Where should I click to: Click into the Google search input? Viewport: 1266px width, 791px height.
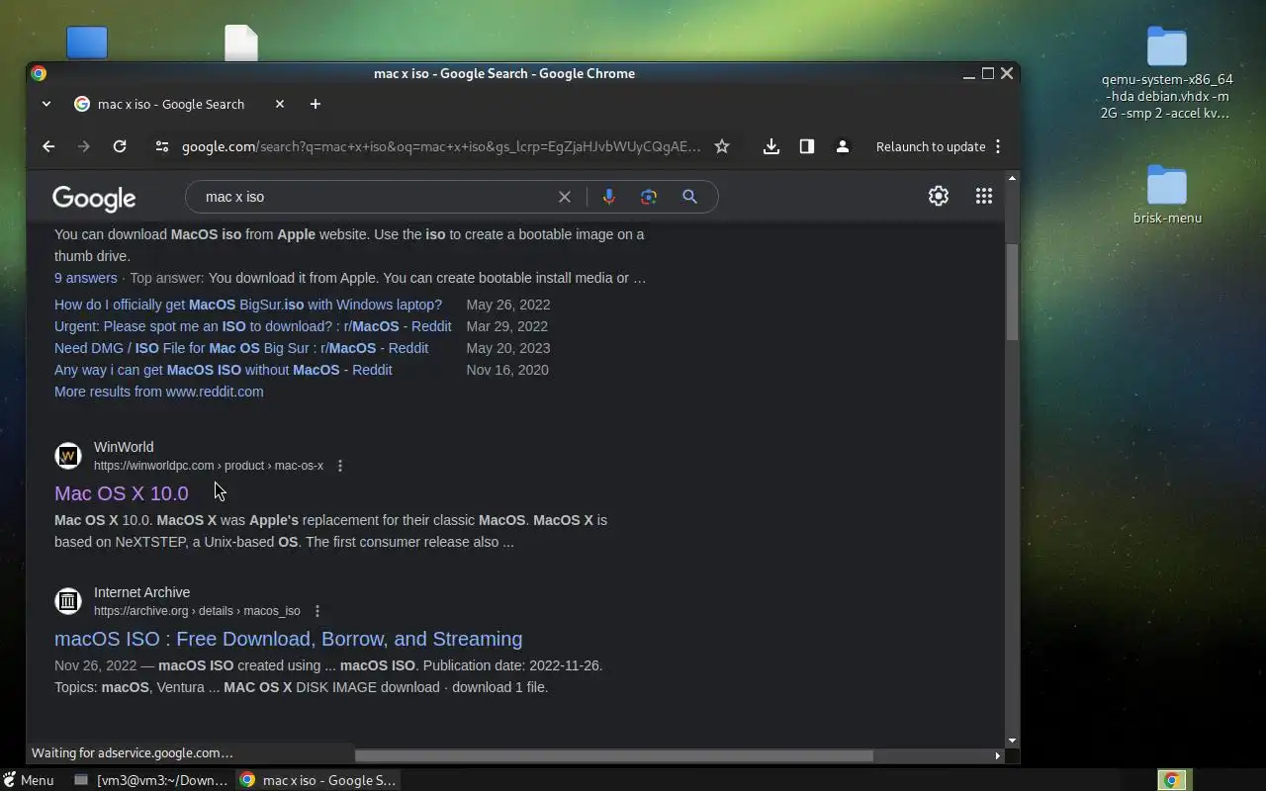click(376, 197)
